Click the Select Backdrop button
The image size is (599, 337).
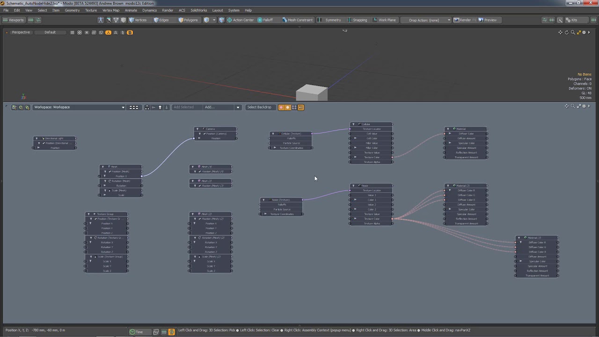click(x=259, y=107)
